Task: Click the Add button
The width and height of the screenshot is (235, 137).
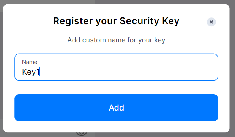Action: (x=116, y=108)
